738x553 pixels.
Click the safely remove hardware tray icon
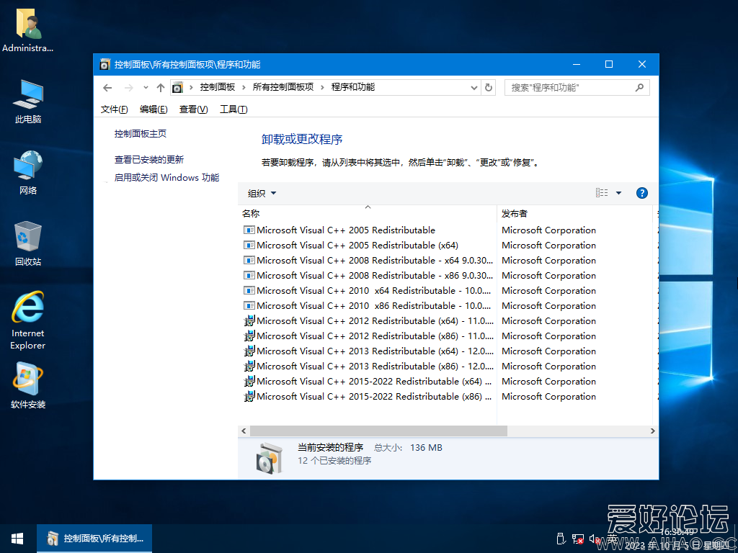click(561, 539)
